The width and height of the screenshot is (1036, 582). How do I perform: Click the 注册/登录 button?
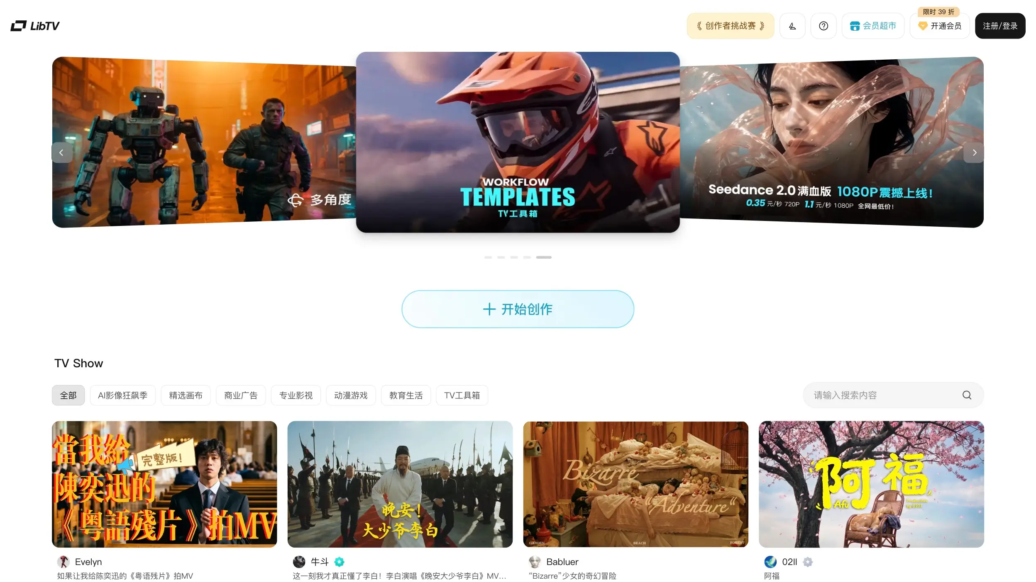coord(999,26)
